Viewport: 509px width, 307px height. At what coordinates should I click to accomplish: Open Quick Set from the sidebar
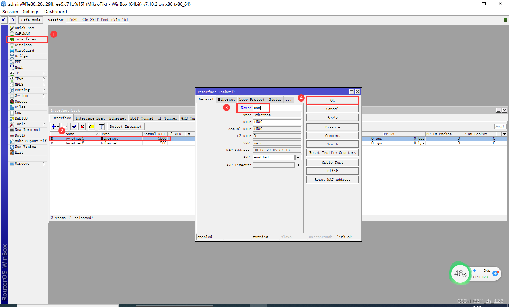[x=24, y=28]
